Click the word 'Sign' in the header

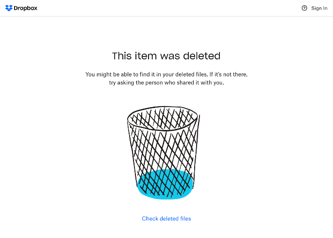pyautogui.click(x=316, y=8)
